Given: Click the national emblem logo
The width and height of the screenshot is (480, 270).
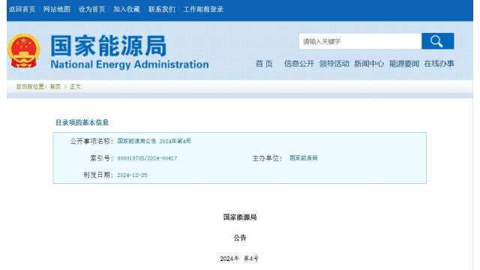Looking at the screenshot, I should pos(24,51).
